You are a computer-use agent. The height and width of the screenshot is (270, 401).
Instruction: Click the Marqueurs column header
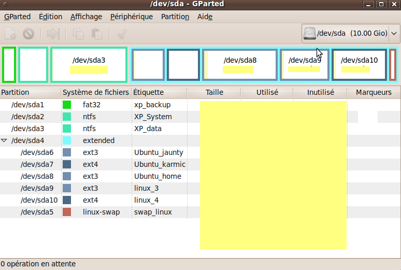click(x=374, y=92)
